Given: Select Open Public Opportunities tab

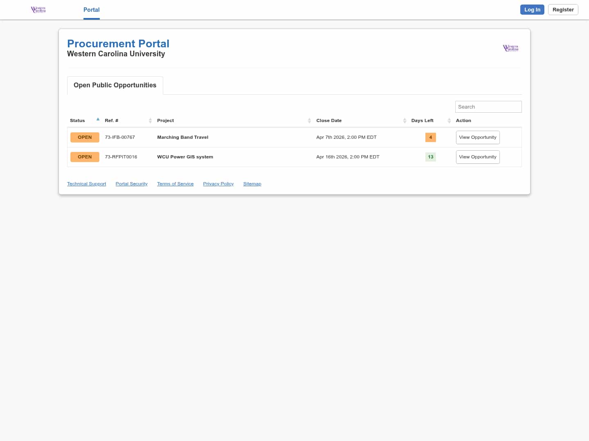Looking at the screenshot, I should [x=115, y=85].
